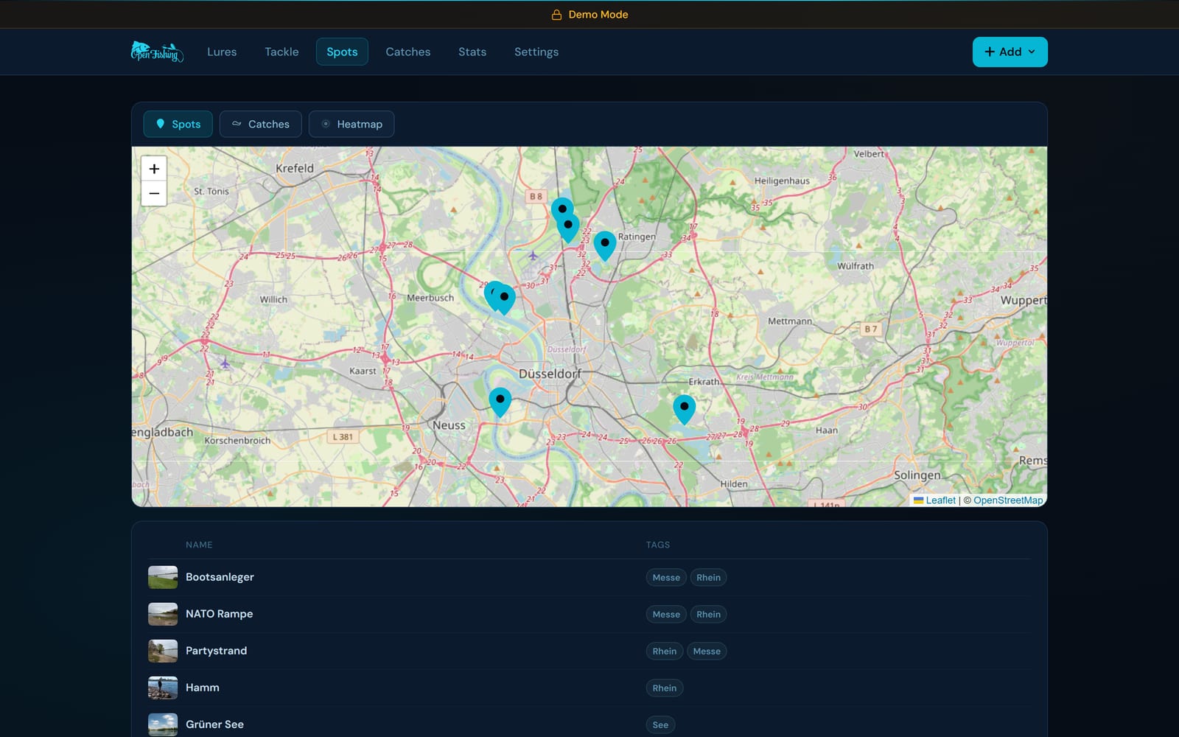Screen dimensions: 1179x737
Task: Switch map view to Heatmap
Action: coord(351,124)
